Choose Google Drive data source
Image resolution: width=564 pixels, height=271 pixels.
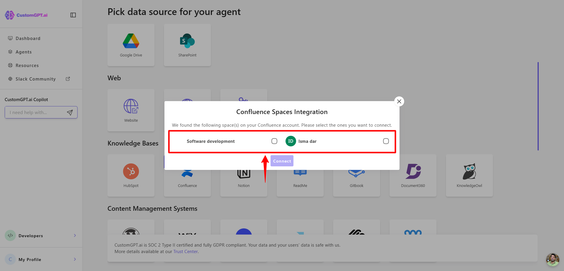(x=131, y=45)
